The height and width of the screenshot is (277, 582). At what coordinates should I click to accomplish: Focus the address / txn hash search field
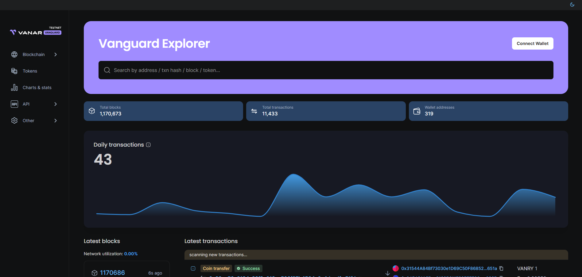[x=325, y=70]
